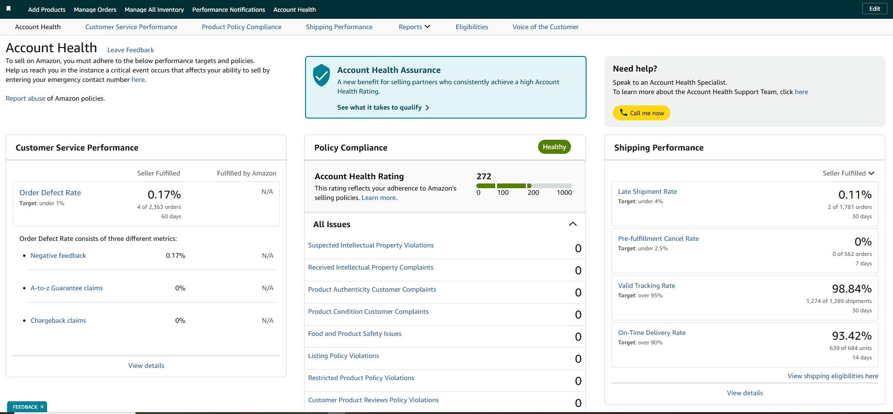
Task: Click the 98.84% Valid Tracking Rate value
Action: [852, 288]
